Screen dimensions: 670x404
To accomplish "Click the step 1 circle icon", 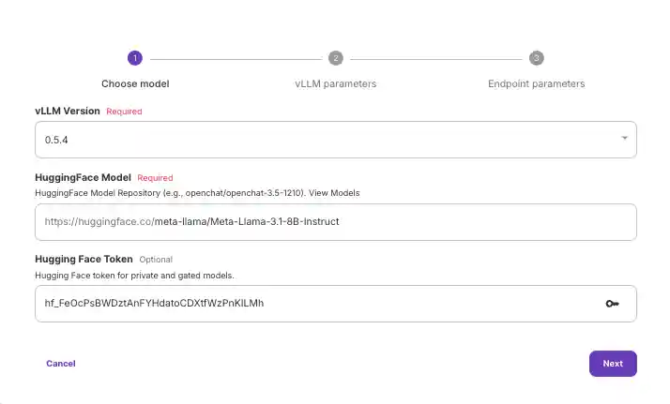I will click(x=135, y=58).
